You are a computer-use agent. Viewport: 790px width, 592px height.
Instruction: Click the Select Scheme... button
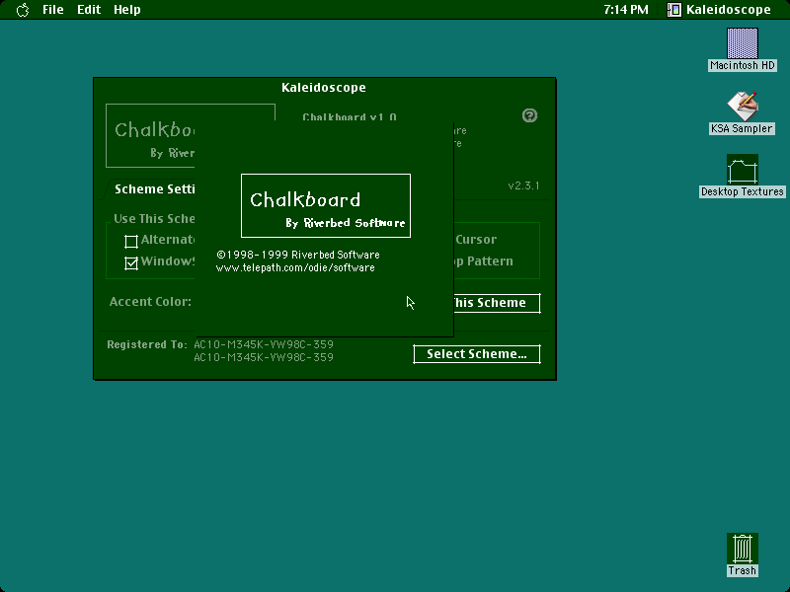tap(477, 354)
